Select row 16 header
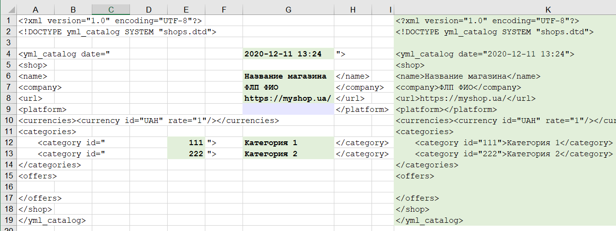This screenshot has width=616, height=231. [x=8, y=187]
